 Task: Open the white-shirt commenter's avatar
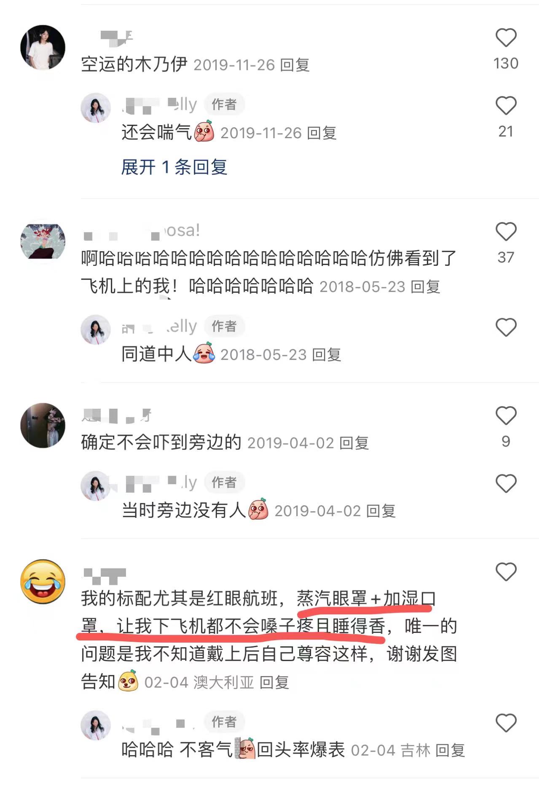click(x=43, y=47)
